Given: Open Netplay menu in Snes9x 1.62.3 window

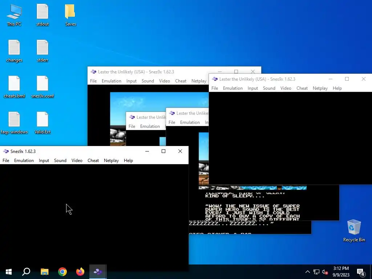Looking at the screenshot, I should click(x=111, y=161).
